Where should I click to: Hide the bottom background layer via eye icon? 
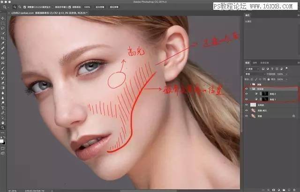[x=247, y=116]
